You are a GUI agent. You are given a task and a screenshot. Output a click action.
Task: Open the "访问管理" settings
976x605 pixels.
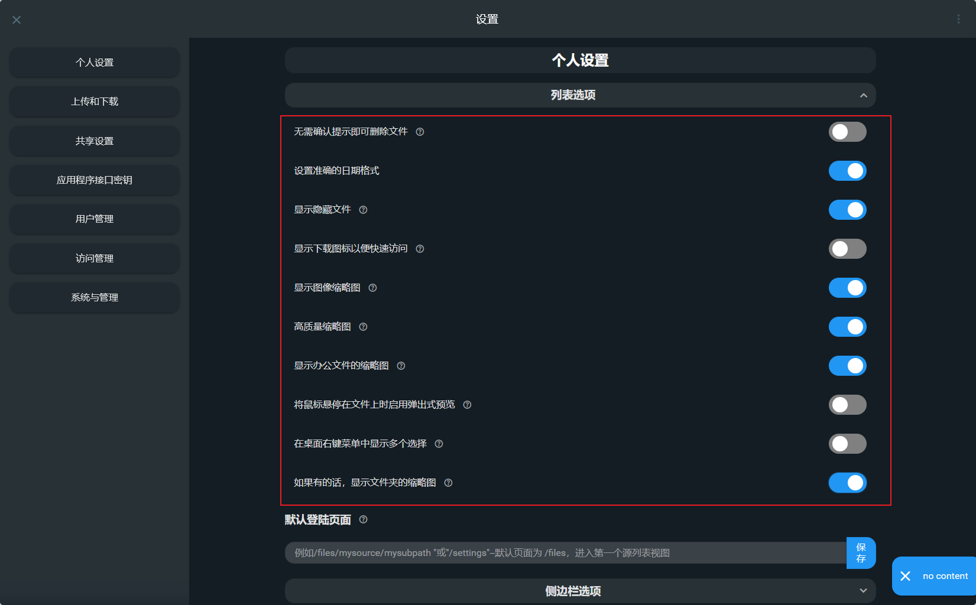(x=94, y=258)
